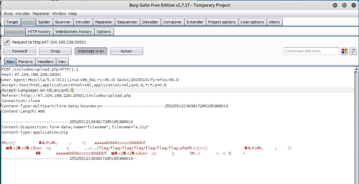Open the HTTP history sub-tab
This screenshot has height=184, width=359.
(x=39, y=31)
